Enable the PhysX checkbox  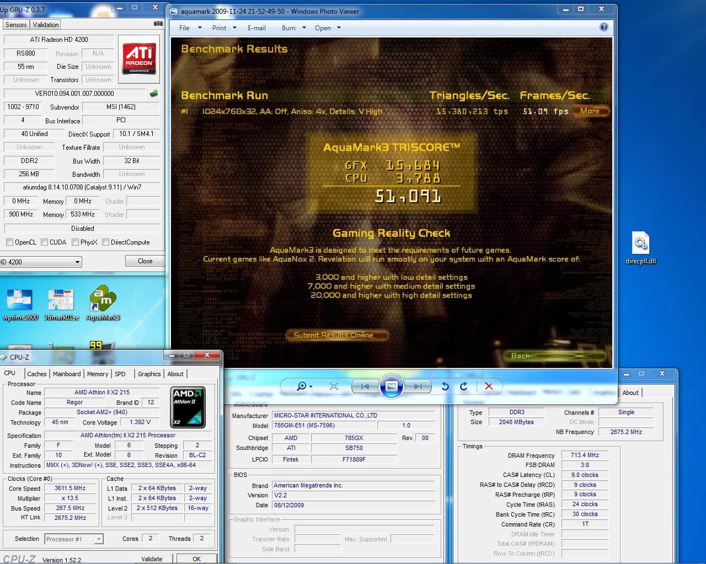[x=75, y=242]
